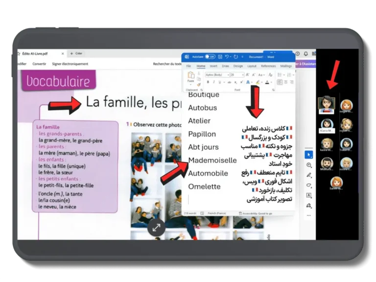The image size is (376, 282).
Task: Click Increase Font Size icon
Action: click(x=247, y=75)
